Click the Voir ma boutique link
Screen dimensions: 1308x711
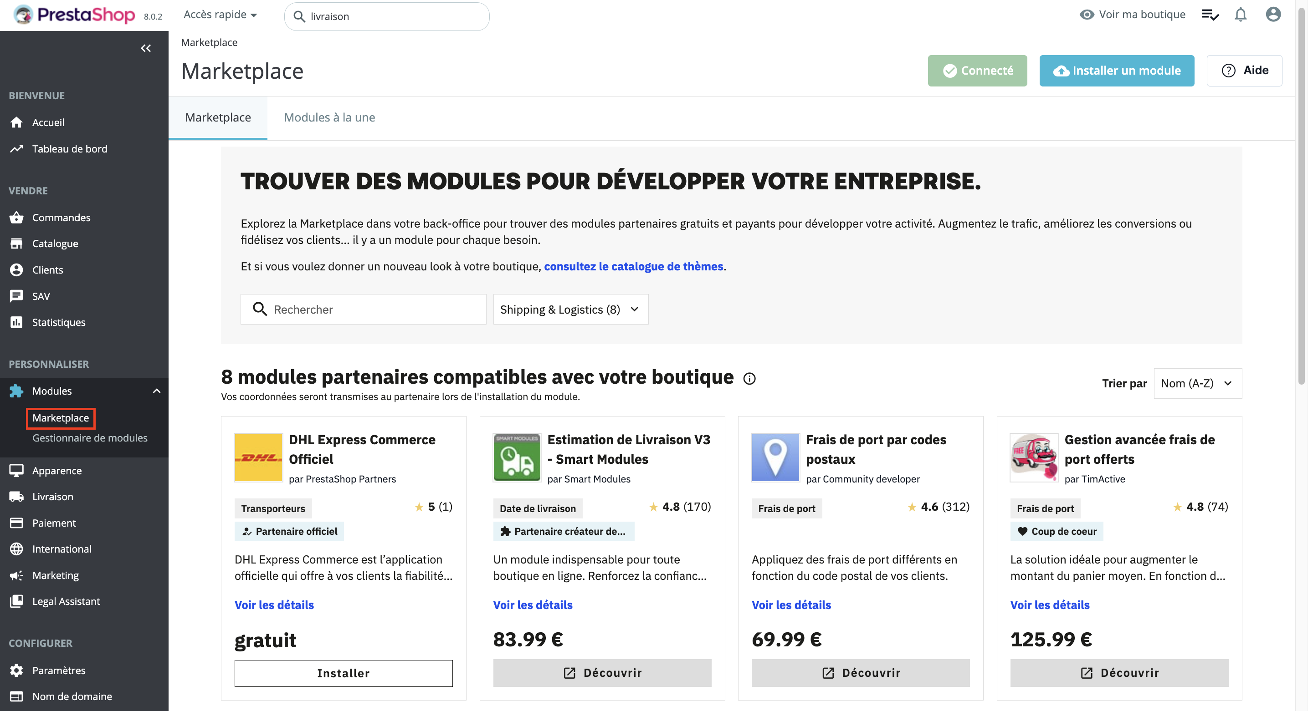pos(1142,15)
